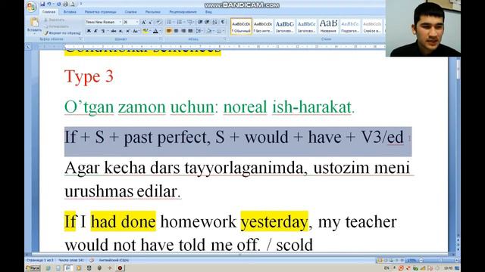This screenshot has width=485, height=272.
Task: Open the Разметка страницы tab
Action: click(101, 12)
